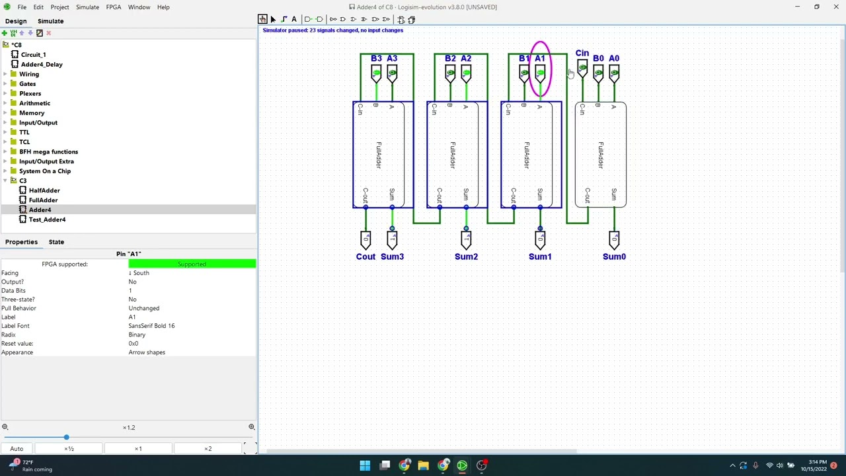This screenshot has width=846, height=476.
Task: Add an output pin from the toolbar
Action: [x=319, y=19]
